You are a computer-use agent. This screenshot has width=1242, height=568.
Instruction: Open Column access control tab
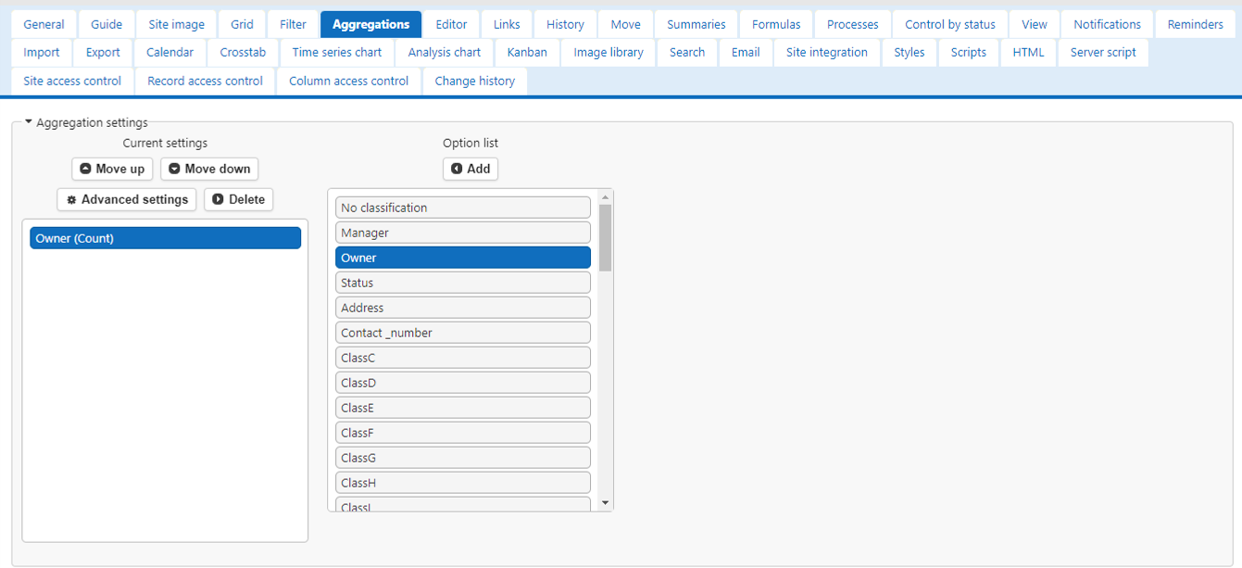point(349,81)
